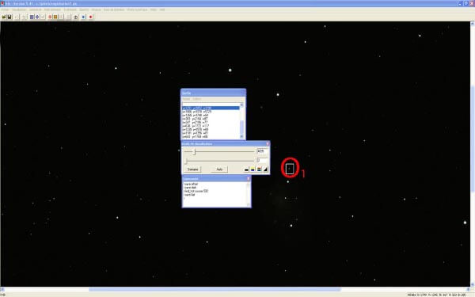This screenshot has width=475, height=297.
Task: Click the black-white diagonal inverse palette icon
Action: point(265,169)
